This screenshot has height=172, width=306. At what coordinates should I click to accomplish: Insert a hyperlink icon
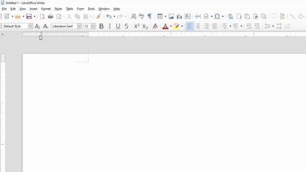(230, 16)
